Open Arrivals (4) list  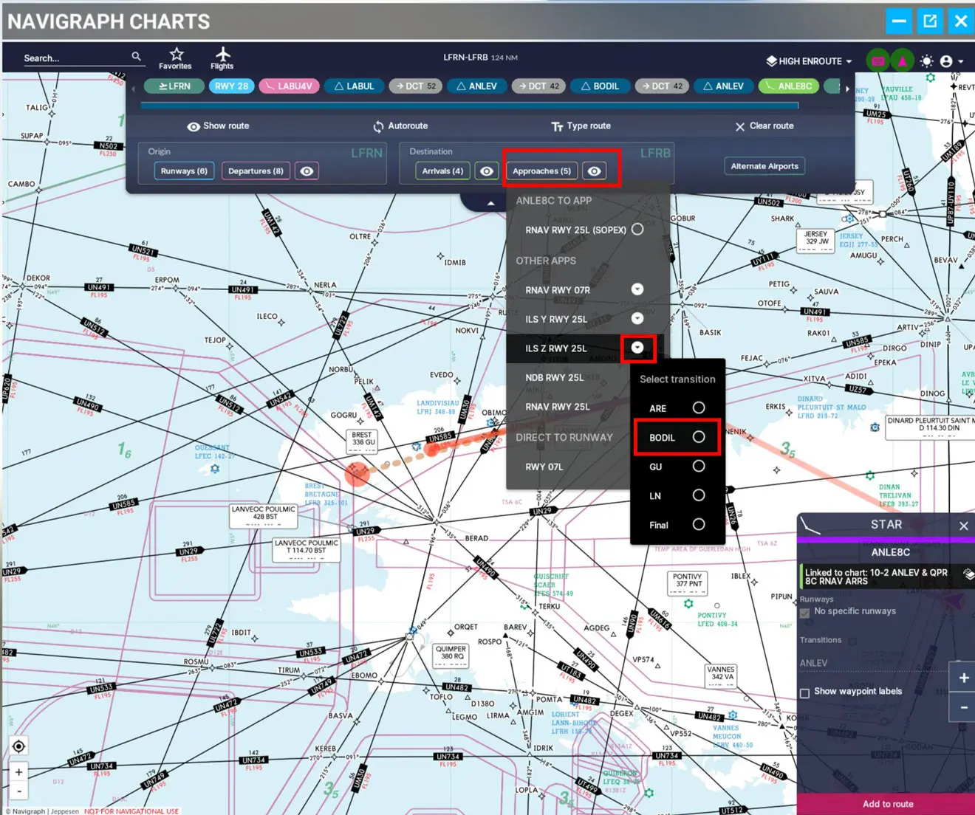pos(442,171)
